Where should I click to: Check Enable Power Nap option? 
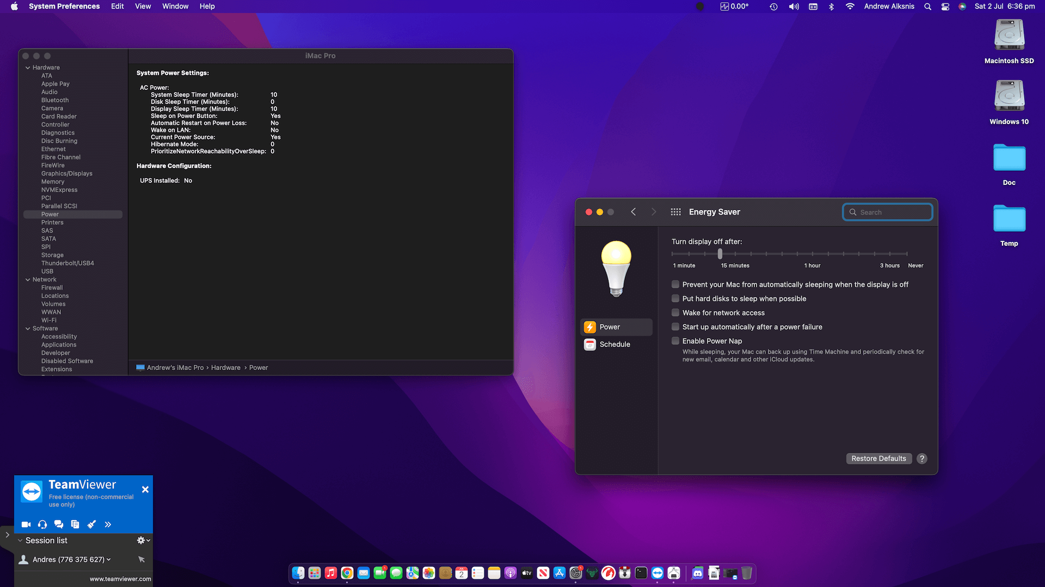pos(675,341)
